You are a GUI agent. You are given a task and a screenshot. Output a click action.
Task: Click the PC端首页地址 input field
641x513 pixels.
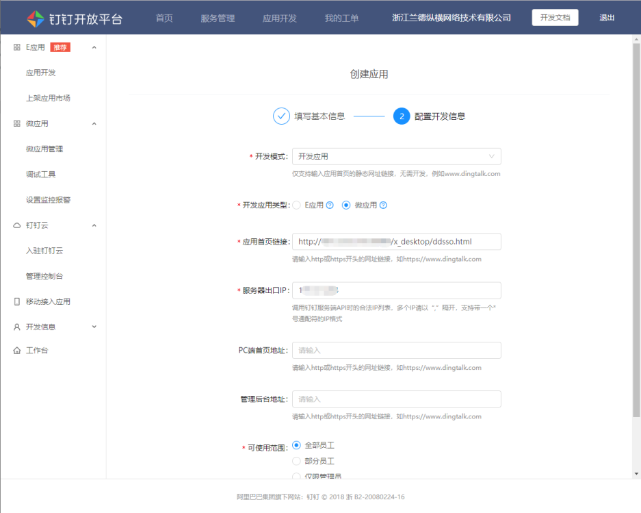(x=396, y=350)
